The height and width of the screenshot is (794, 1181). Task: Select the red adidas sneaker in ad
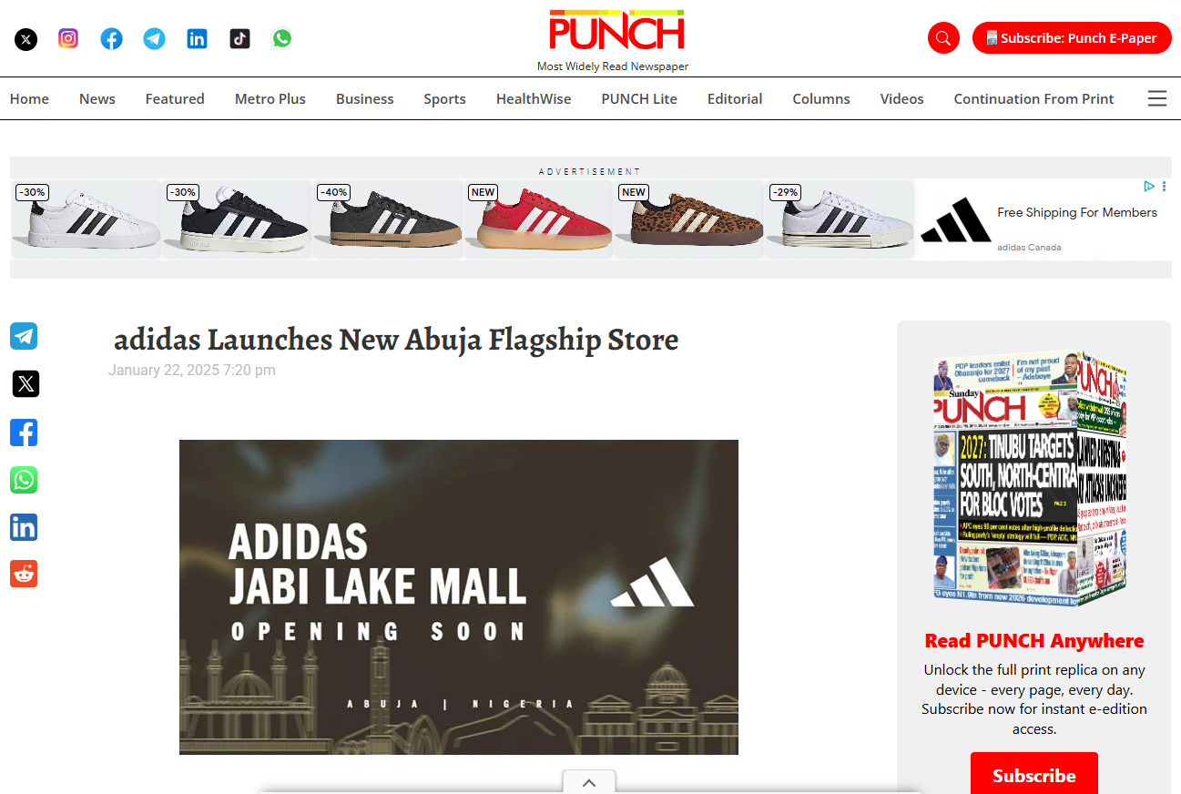[x=538, y=219]
